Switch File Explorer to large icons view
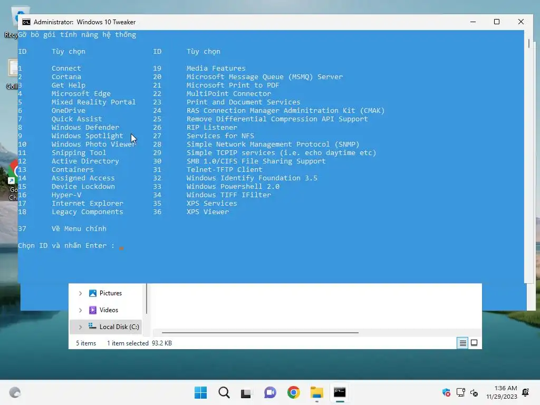 pyautogui.click(x=474, y=343)
